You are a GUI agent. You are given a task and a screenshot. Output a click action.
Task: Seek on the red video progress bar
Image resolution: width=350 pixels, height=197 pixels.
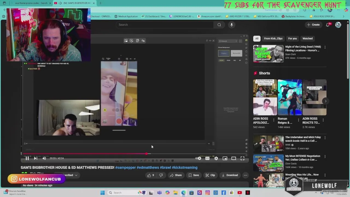[x=135, y=154]
